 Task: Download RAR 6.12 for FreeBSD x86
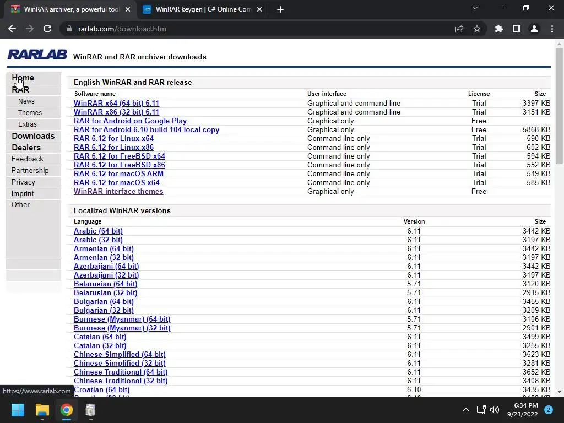(x=120, y=165)
